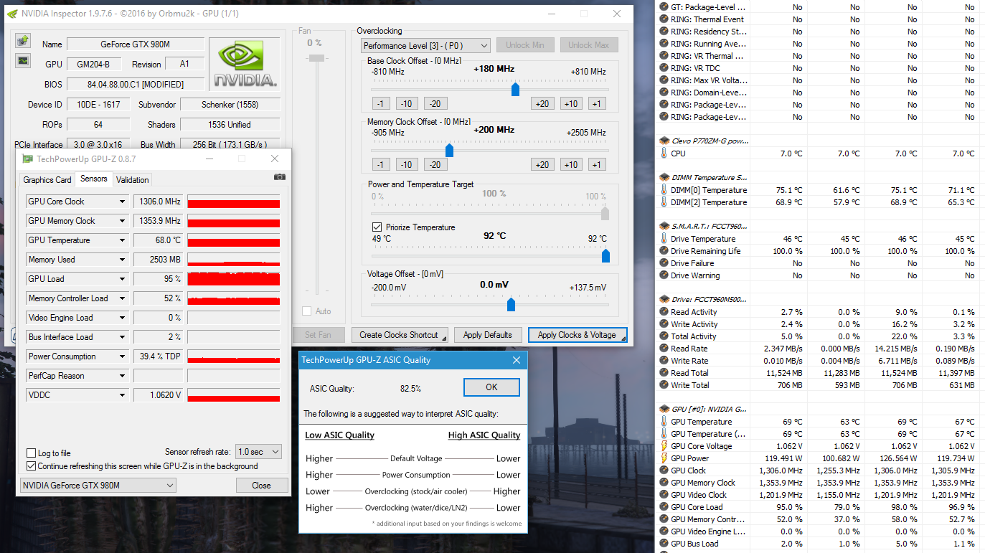Click the NVIDIA logo image
The image size is (985, 553).
point(243,63)
